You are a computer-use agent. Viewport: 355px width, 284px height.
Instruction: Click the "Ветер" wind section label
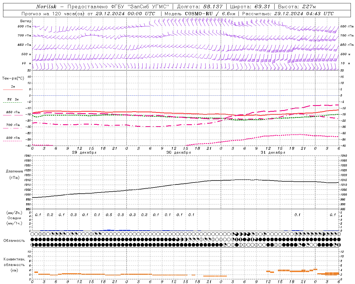point(26,21)
